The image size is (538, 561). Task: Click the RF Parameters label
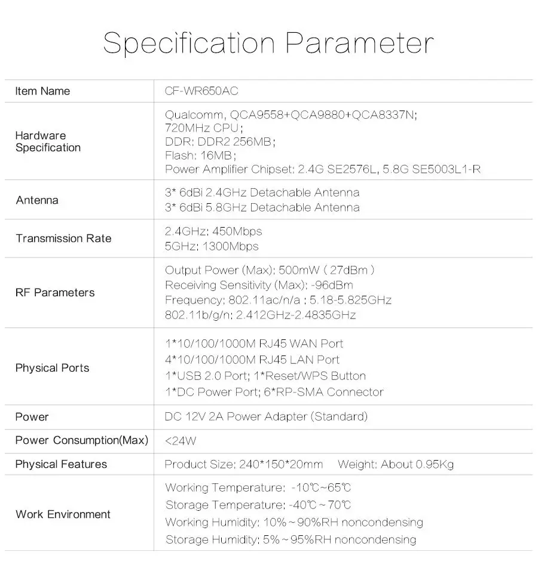click(55, 293)
